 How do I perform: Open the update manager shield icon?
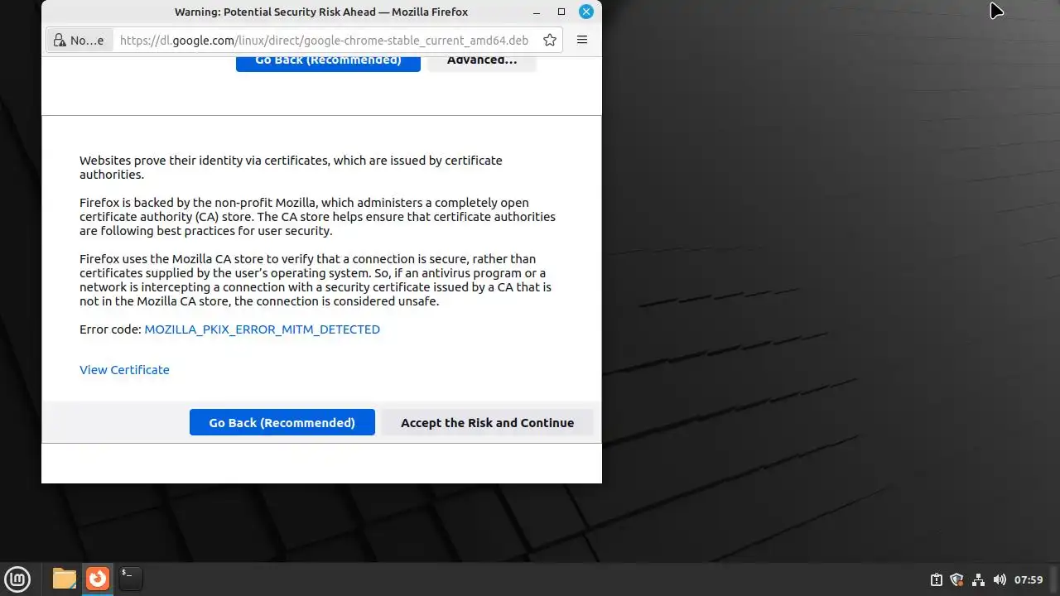point(956,579)
